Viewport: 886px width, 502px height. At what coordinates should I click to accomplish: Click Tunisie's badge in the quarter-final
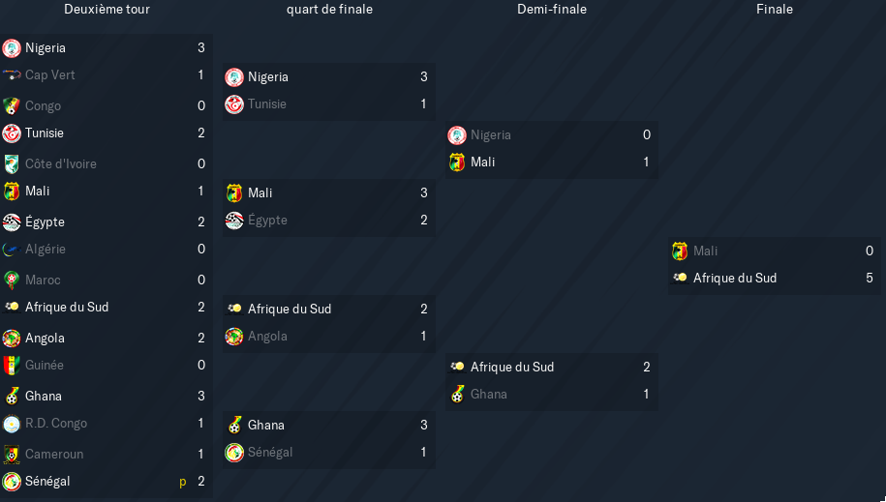[x=234, y=104]
